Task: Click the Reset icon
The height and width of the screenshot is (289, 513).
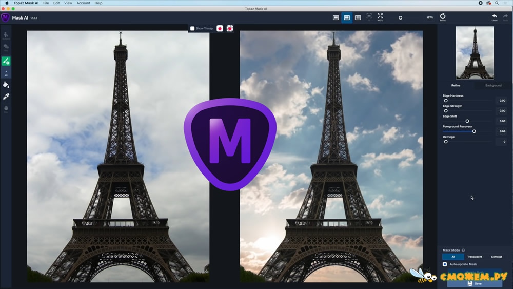Action: pyautogui.click(x=443, y=17)
